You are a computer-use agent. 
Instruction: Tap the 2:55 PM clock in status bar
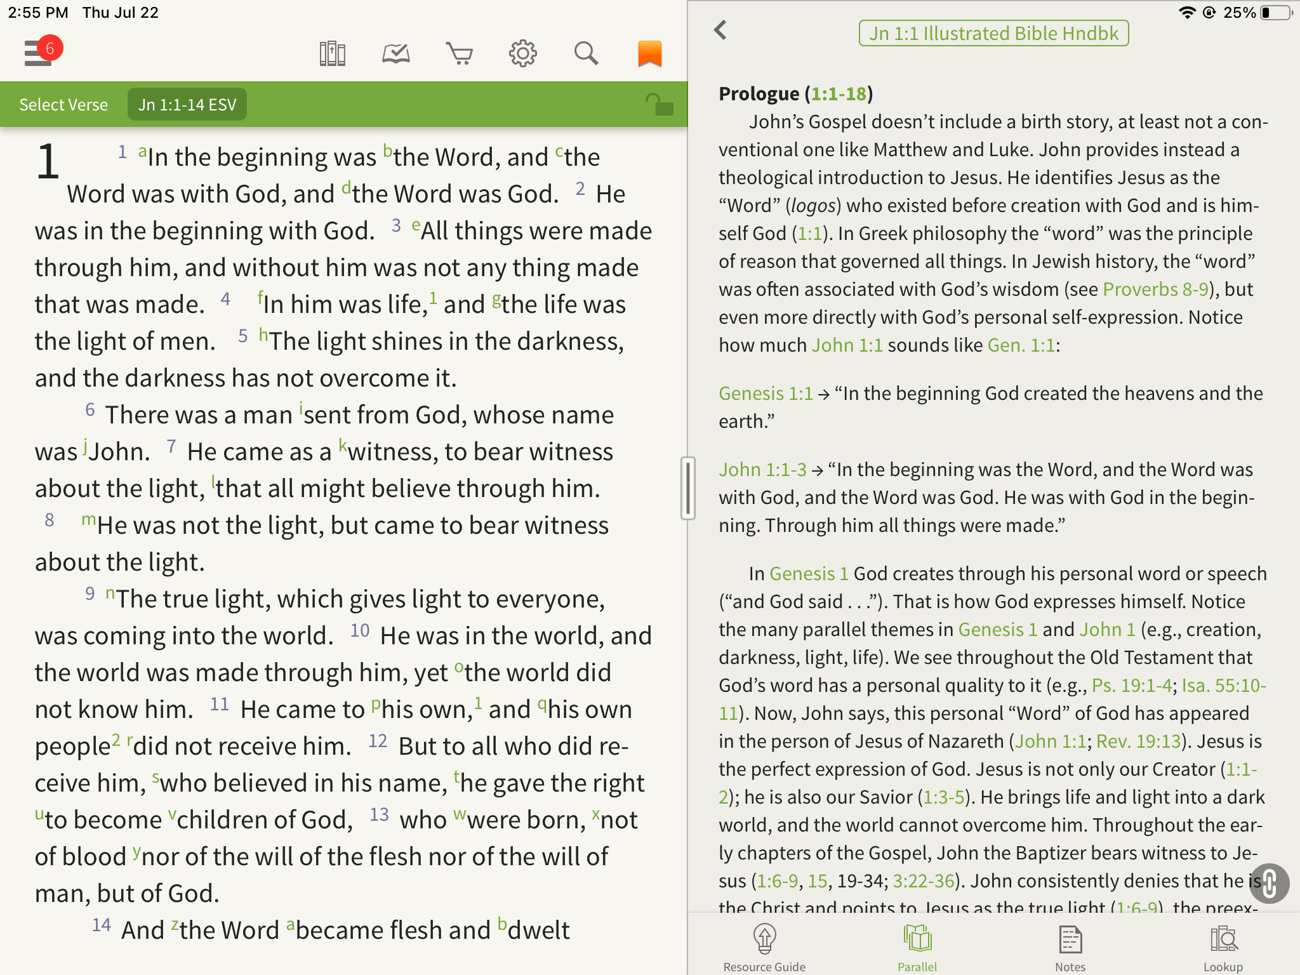(38, 13)
